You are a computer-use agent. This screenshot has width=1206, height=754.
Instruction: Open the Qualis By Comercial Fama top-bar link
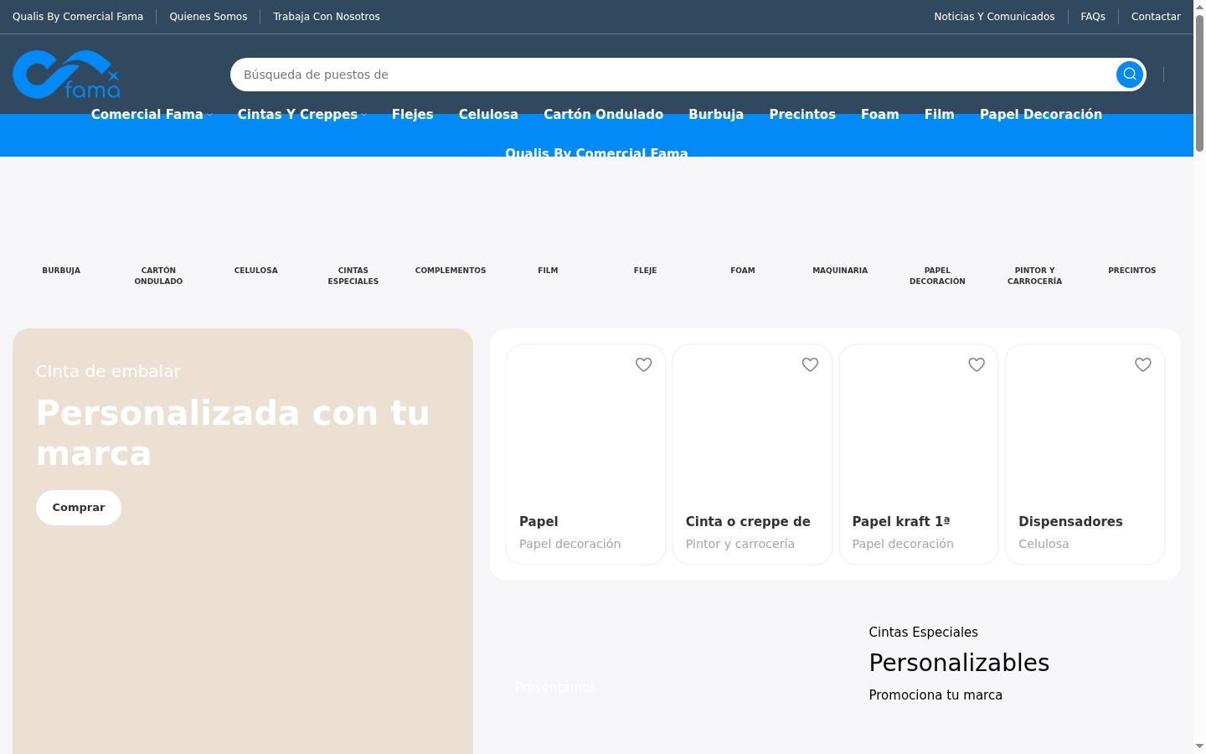[x=78, y=17]
